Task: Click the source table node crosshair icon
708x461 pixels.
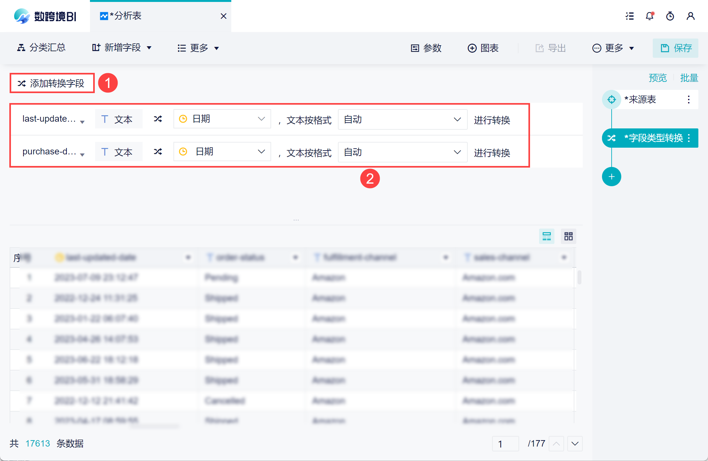Action: coord(611,100)
